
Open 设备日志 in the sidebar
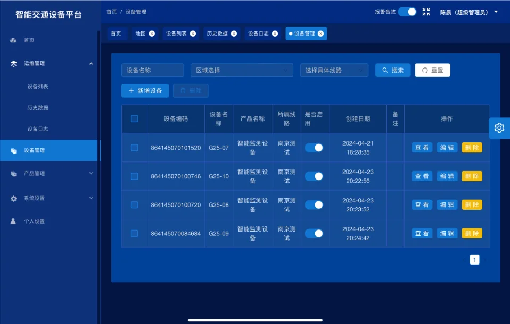38,129
